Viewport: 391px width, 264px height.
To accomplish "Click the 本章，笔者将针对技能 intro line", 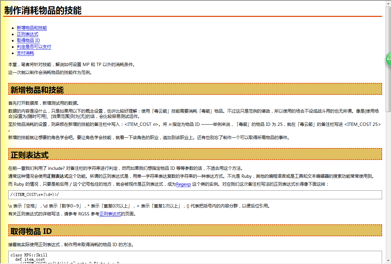I will [72, 65].
